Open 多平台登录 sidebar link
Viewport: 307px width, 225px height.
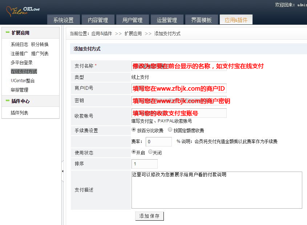point(21,63)
